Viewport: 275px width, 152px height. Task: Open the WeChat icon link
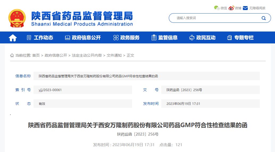coord(217,8)
